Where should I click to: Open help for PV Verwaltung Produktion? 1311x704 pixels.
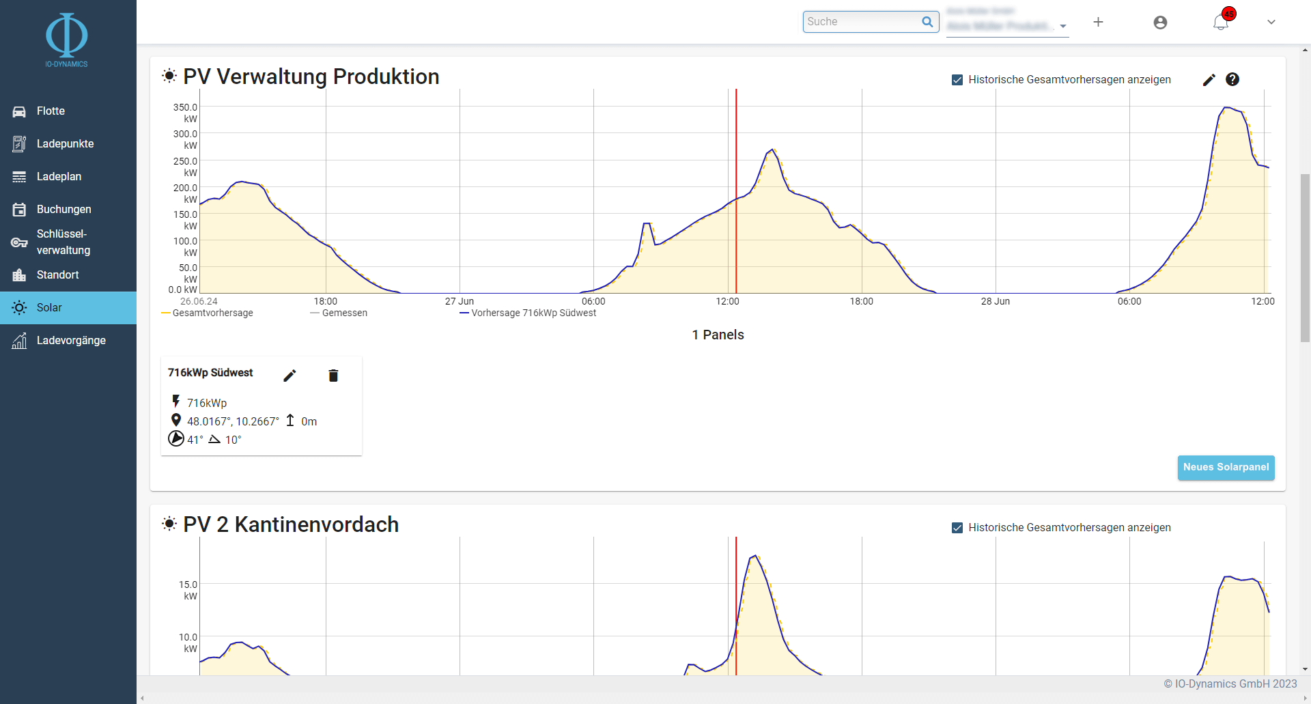(1232, 80)
